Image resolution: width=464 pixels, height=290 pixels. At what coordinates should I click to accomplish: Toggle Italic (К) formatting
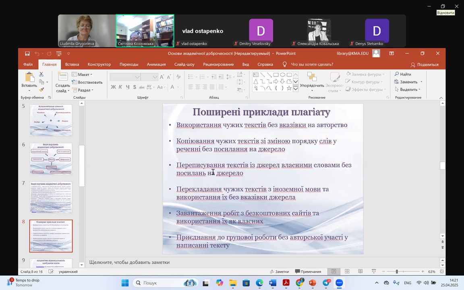tap(120, 87)
